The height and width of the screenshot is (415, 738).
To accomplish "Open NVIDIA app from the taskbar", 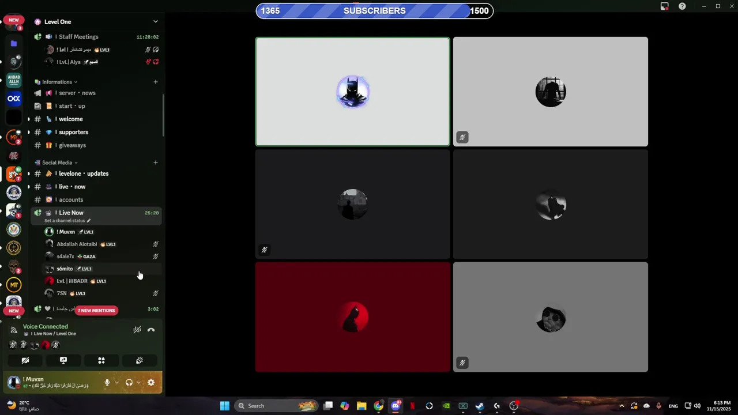I will tap(446, 406).
